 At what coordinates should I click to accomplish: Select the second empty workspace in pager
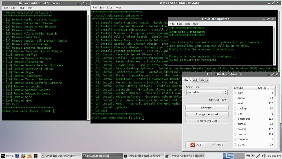(x=239, y=156)
